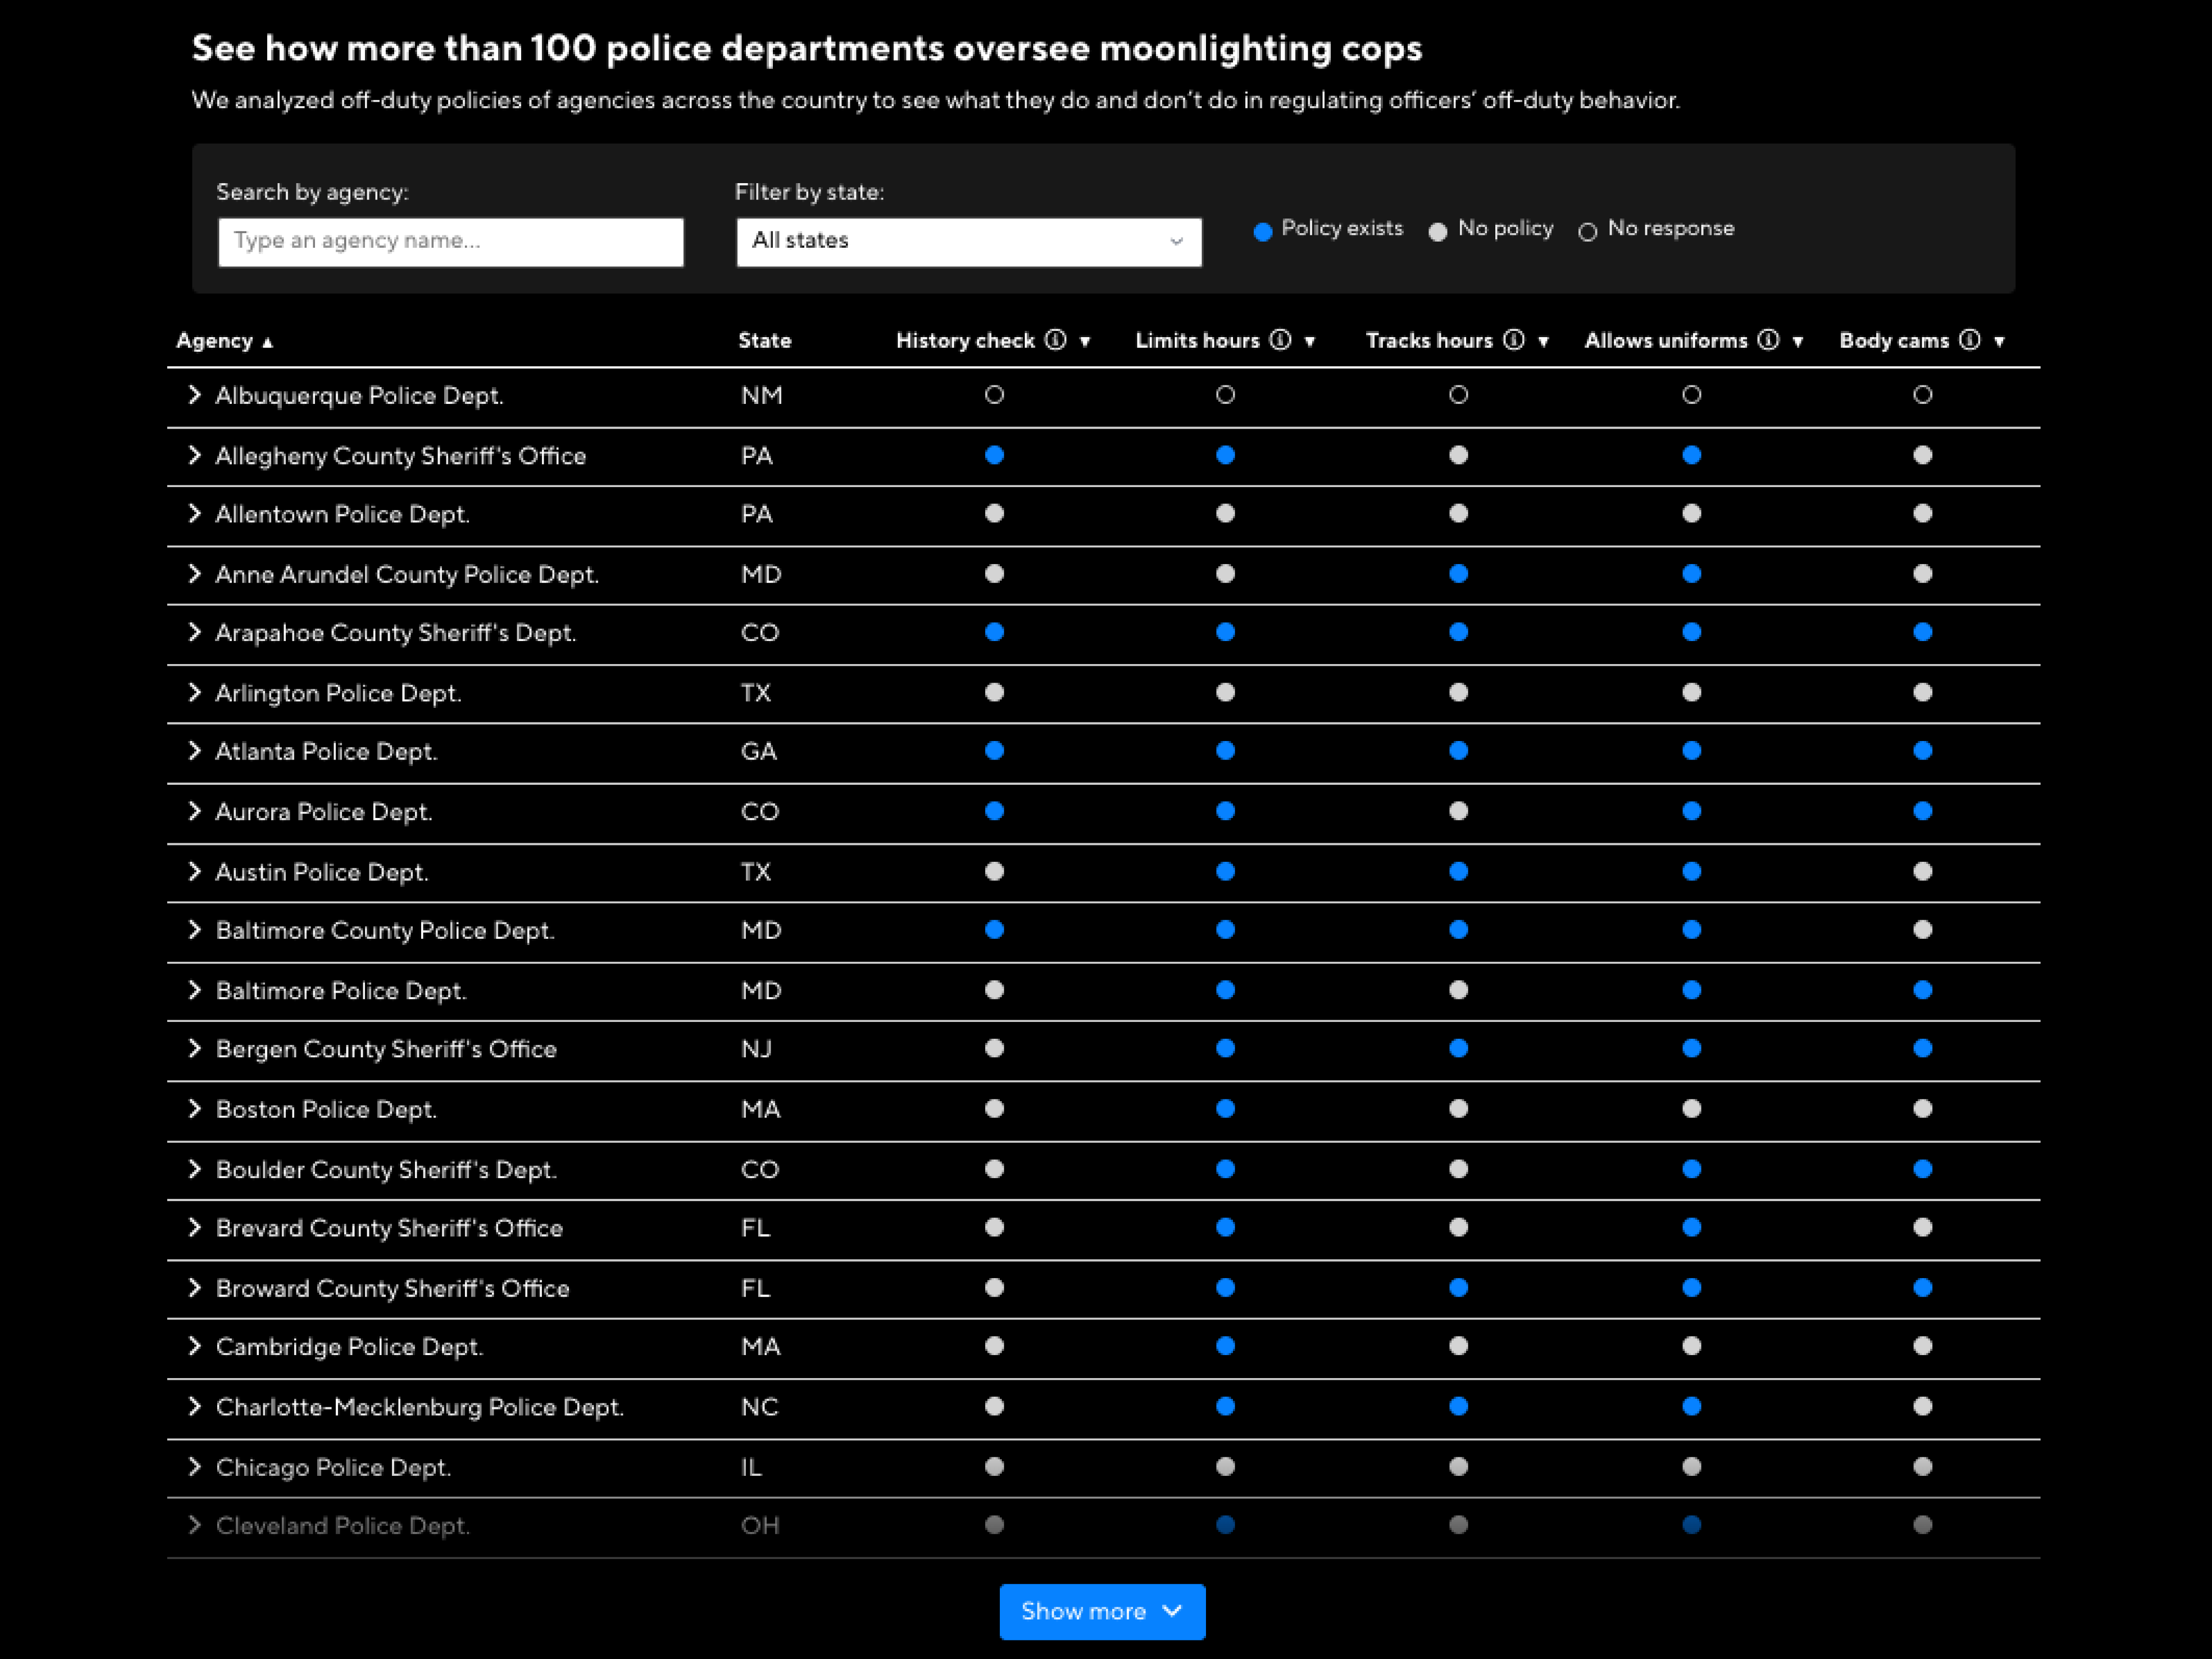
Task: Click Charlotte-Mecklenburg Tracks hours blue dot
Action: click(x=1458, y=1406)
